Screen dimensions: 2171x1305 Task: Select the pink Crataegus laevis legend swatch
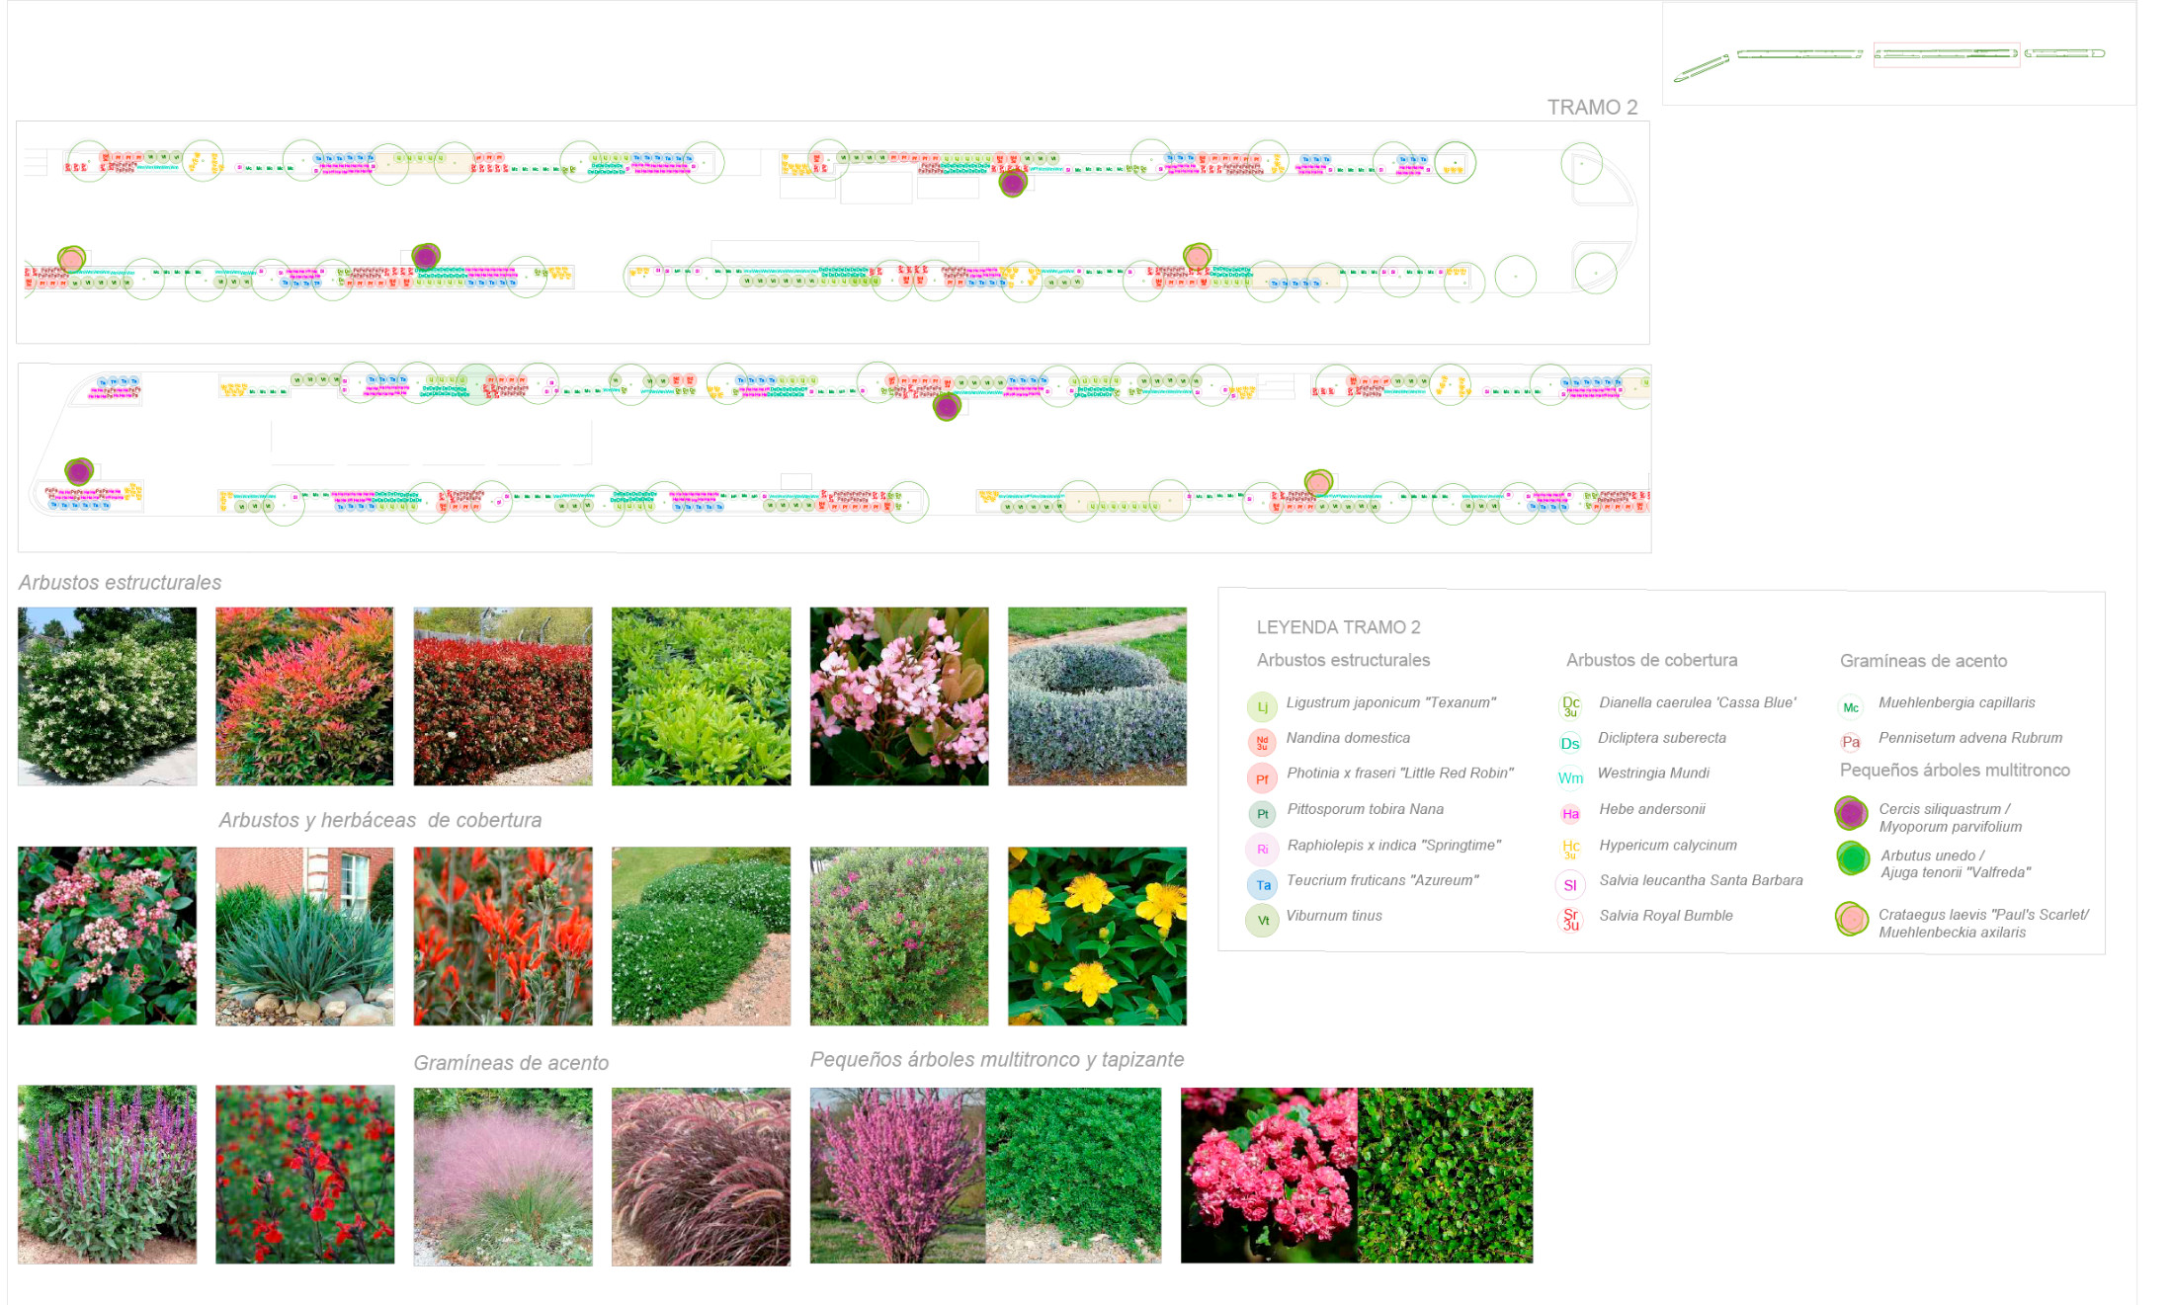tap(1852, 920)
